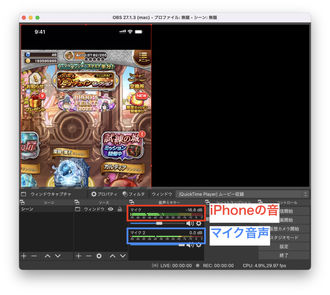
Task: Tap the リミットチェイン セレクション banner in the preview
Action: click(x=86, y=81)
